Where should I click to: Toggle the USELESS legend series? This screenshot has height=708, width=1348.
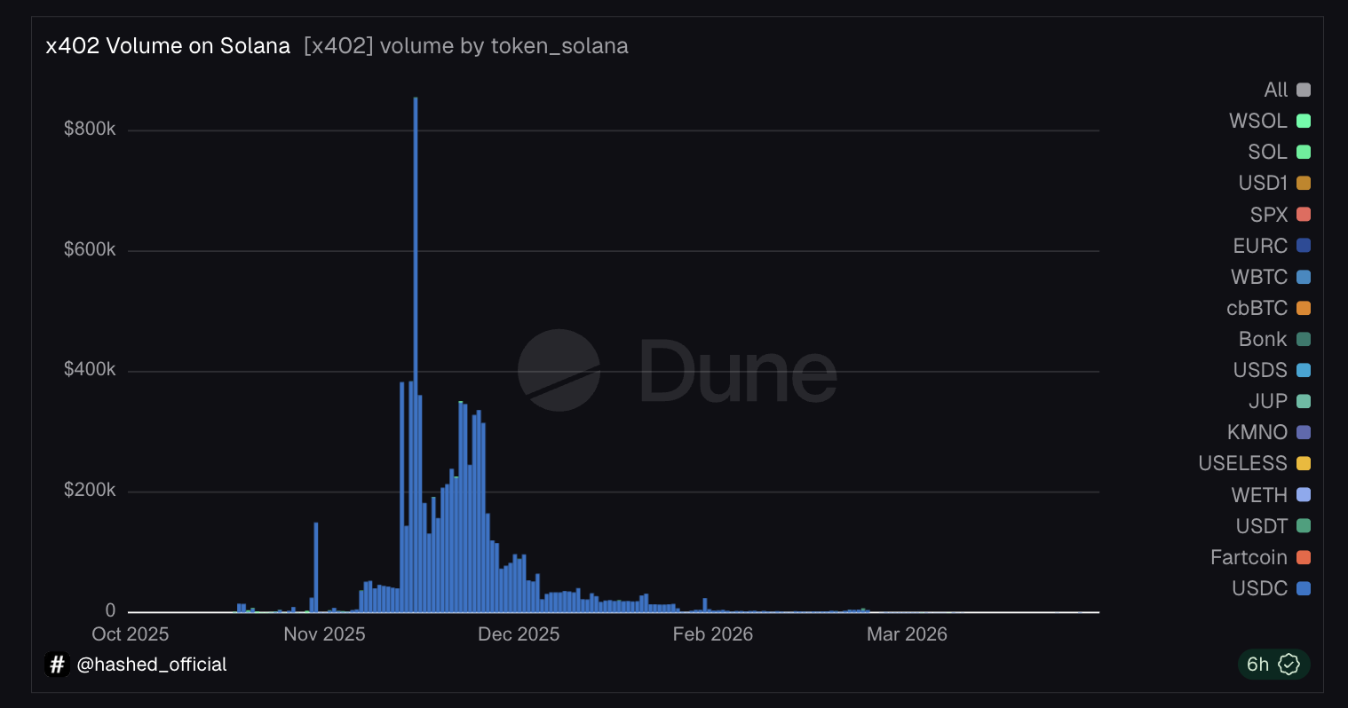[x=1254, y=463]
